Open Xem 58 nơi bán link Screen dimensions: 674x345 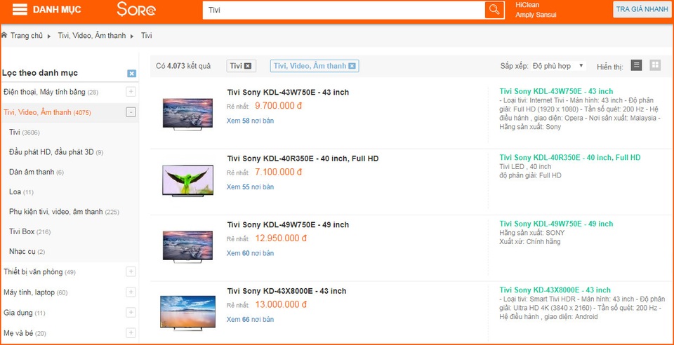250,121
